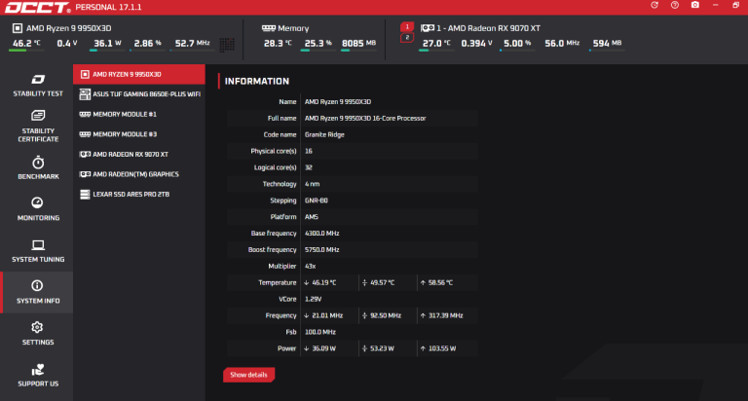Select AMD Radeon RX 9070 XT device entry
This screenshot has height=401, width=748.
pos(139,155)
